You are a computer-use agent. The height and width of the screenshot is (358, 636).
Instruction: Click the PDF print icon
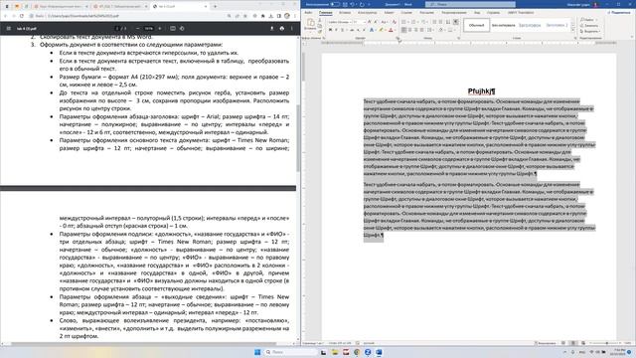(282, 29)
